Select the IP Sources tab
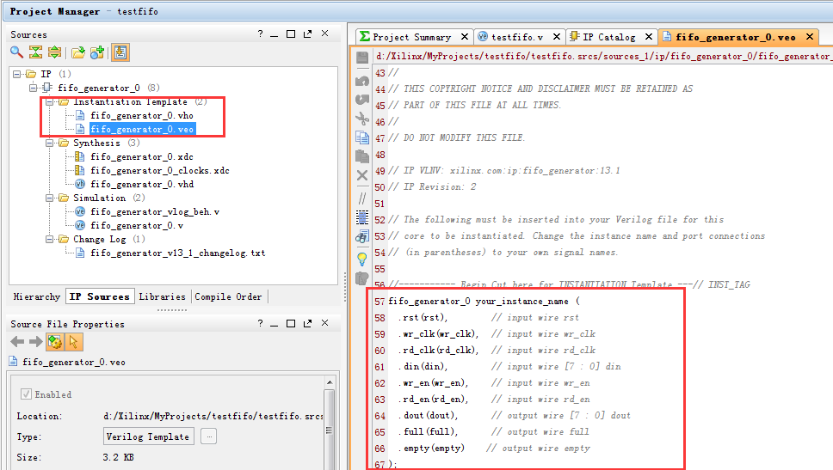The width and height of the screenshot is (833, 470). [x=99, y=296]
